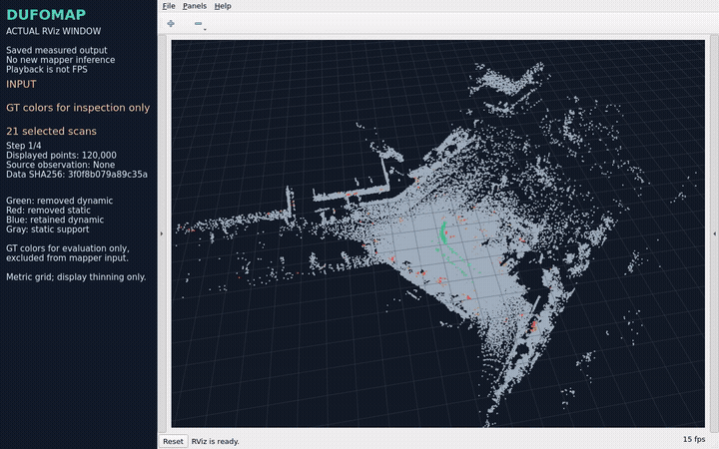Click the DUFOMAP title text
The height and width of the screenshot is (449, 719).
46,15
